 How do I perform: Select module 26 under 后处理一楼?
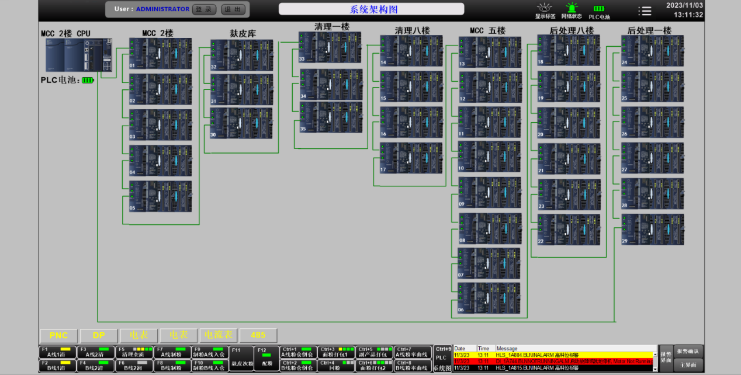652,122
